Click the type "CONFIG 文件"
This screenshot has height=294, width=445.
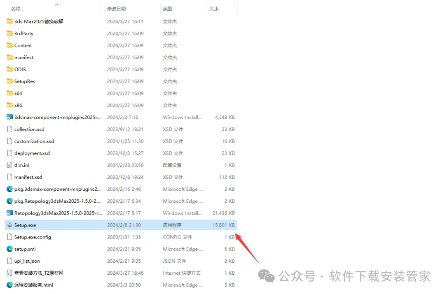pos(177,237)
